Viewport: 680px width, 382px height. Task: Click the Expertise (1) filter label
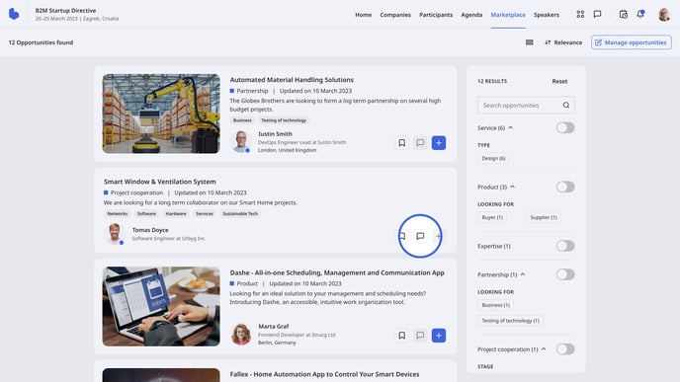coord(494,246)
